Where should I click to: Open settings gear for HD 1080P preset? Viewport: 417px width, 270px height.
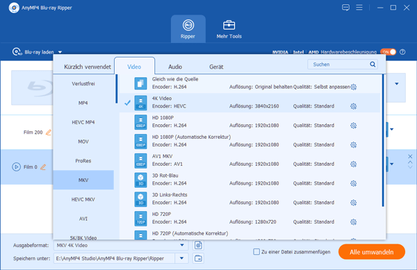tap(354, 126)
